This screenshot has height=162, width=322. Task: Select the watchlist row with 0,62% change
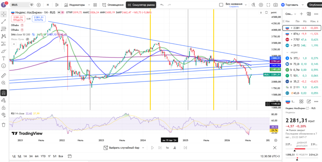[x=302, y=39]
